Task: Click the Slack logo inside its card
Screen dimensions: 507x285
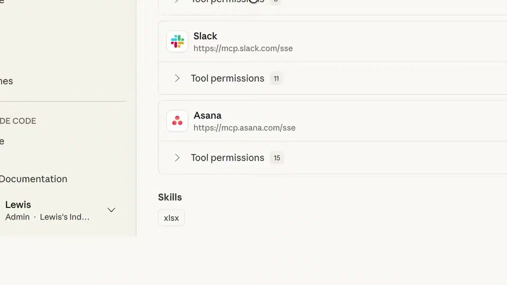Action: pyautogui.click(x=177, y=41)
